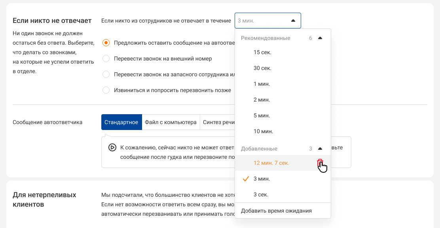
Task: Collapse the 'Рекомендованные' group arrow
Action: click(x=320, y=38)
